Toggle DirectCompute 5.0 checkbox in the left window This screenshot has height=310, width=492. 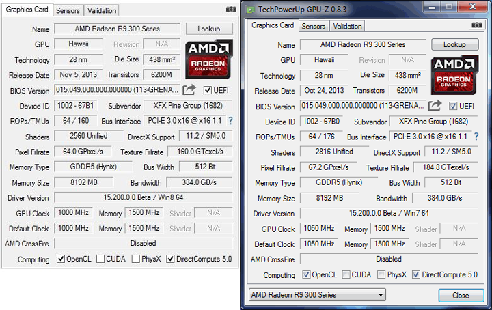pos(170,259)
